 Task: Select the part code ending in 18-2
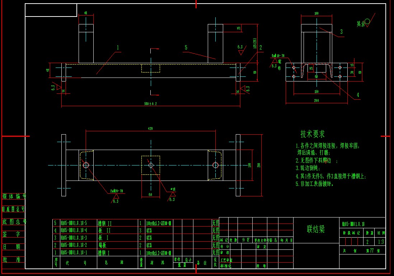pyautogui.click(x=74, y=245)
